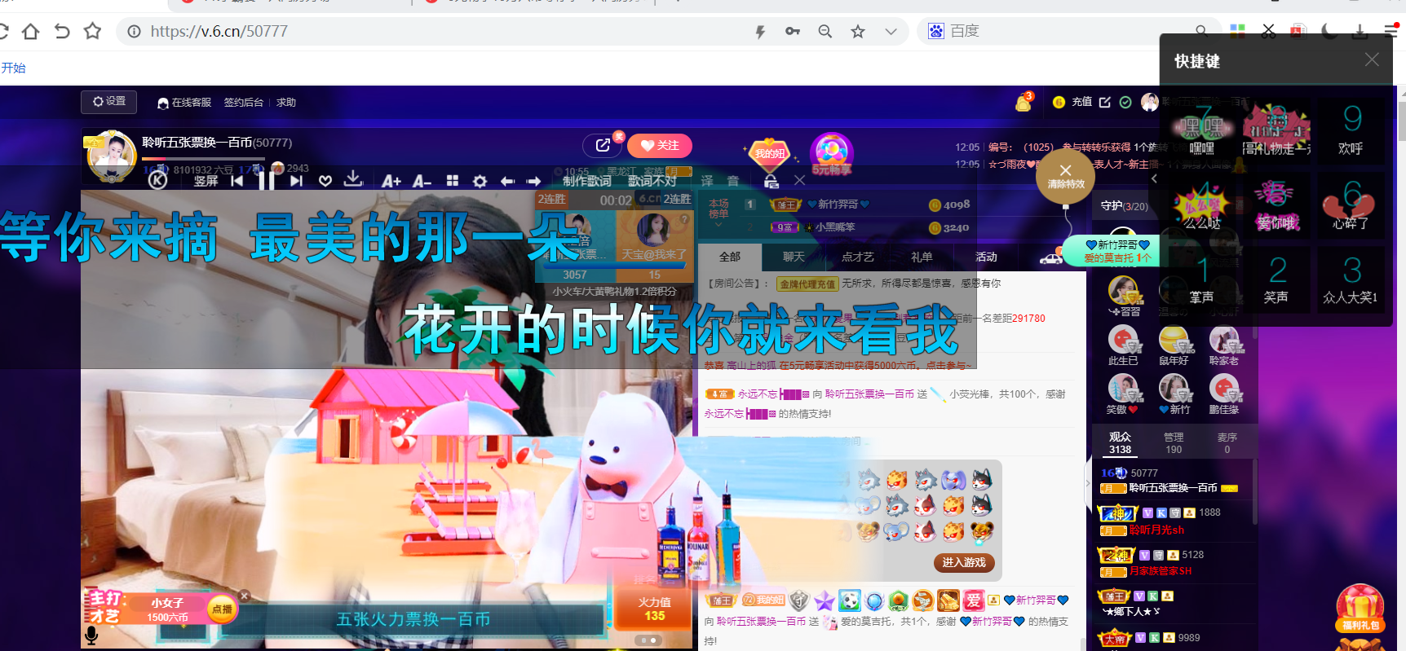Viewport: 1406px width, 651px height.
Task: Click the 点播 request button
Action: [x=222, y=609]
